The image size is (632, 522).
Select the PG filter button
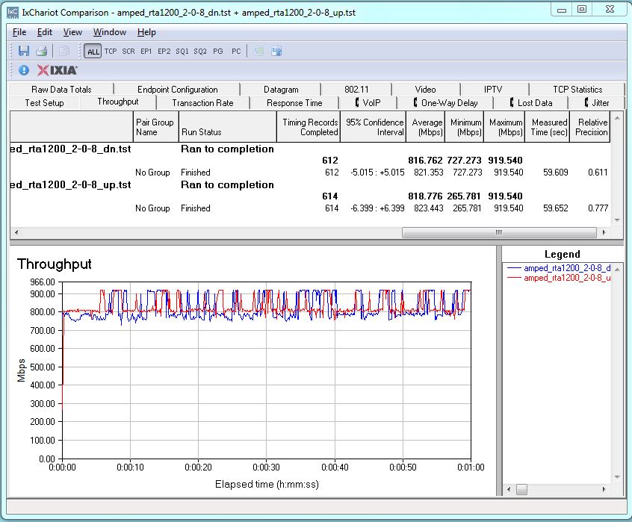pyautogui.click(x=218, y=51)
